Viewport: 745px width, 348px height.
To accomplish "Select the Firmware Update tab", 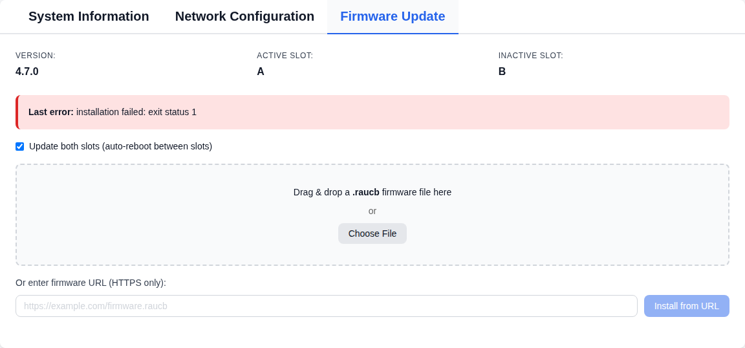I will pos(393,17).
